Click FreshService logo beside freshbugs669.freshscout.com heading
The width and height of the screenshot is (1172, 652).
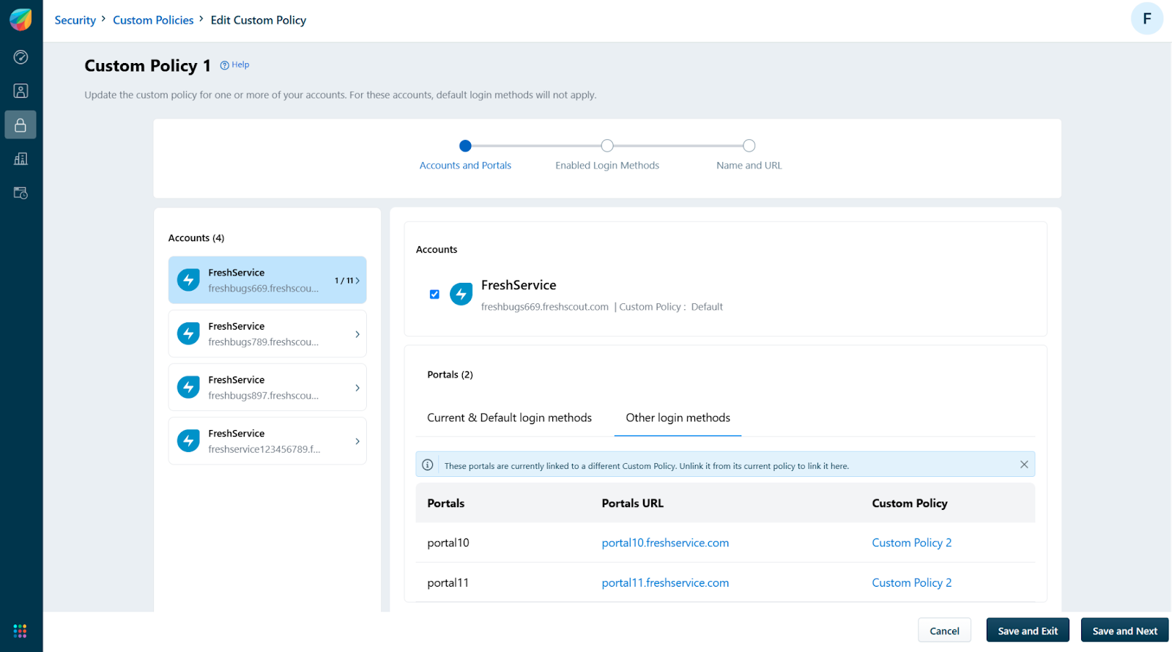[x=461, y=294]
